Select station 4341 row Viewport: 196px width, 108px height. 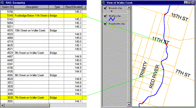43,64
